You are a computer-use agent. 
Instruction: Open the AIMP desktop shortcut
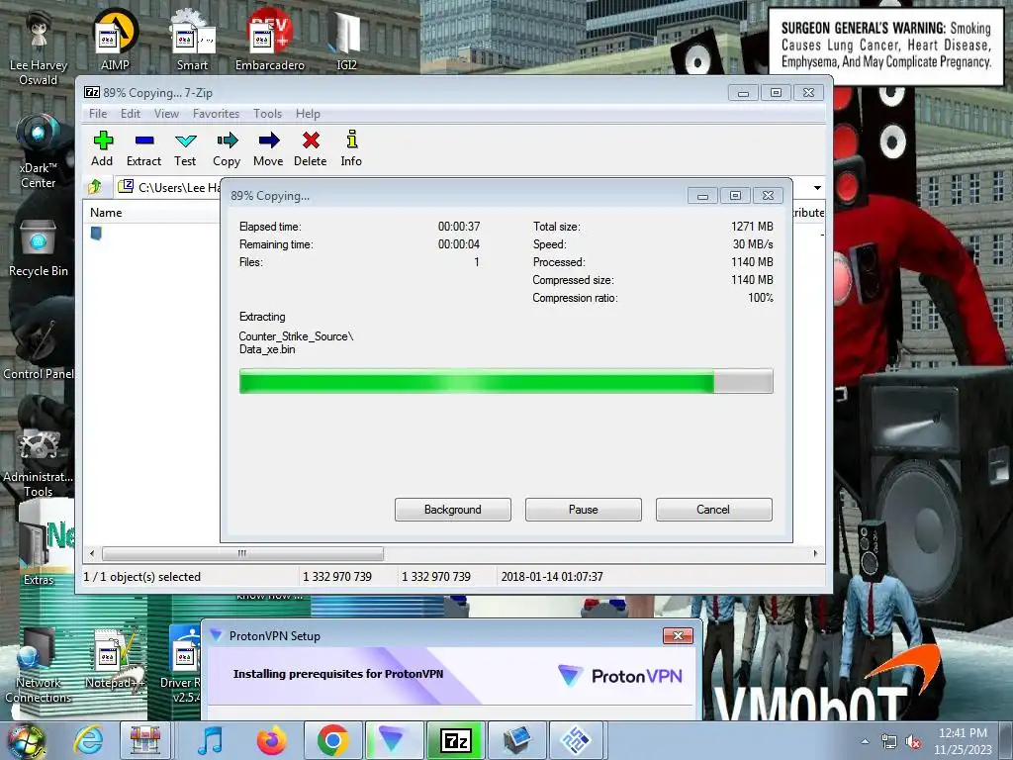point(115,40)
